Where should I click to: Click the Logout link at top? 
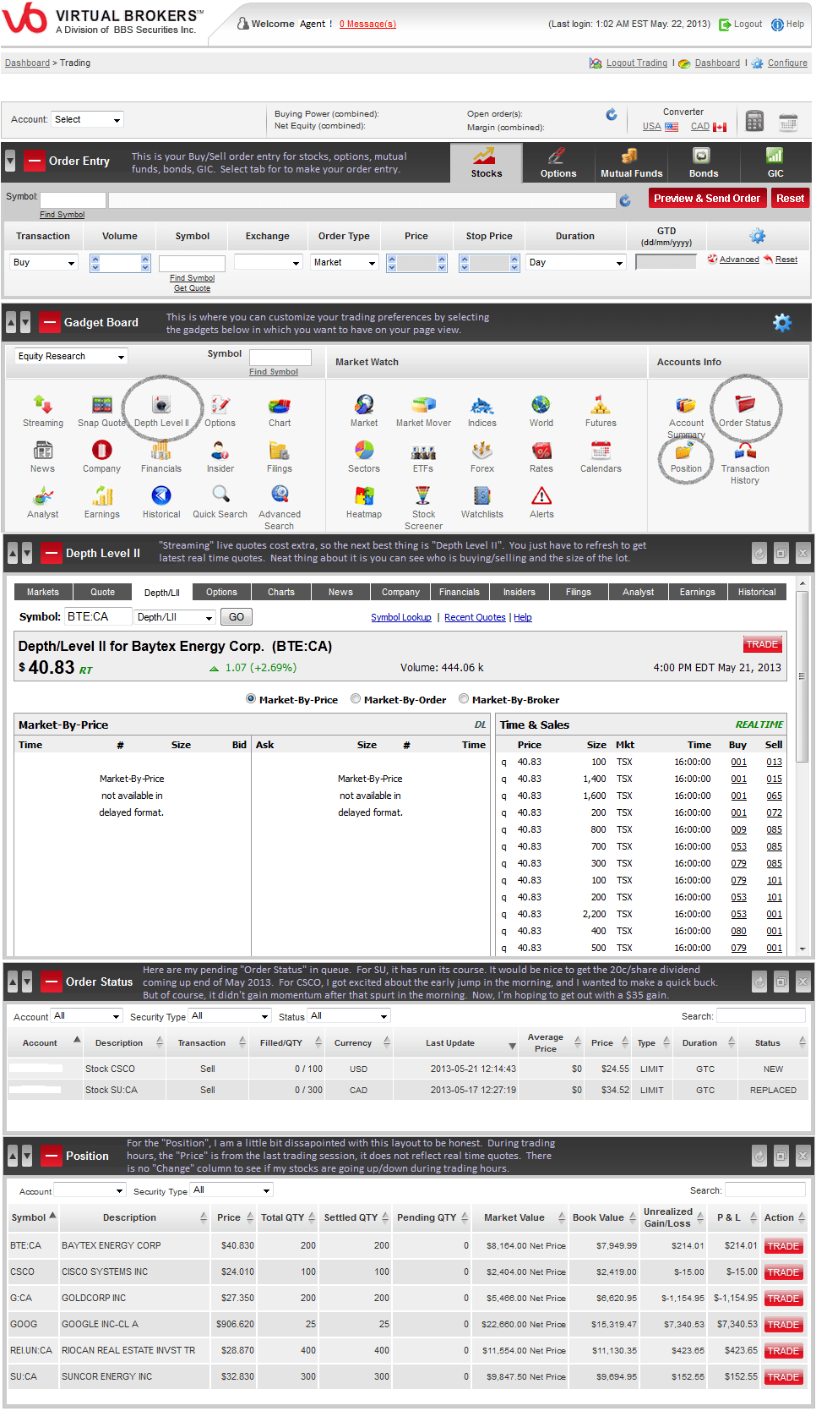(748, 25)
